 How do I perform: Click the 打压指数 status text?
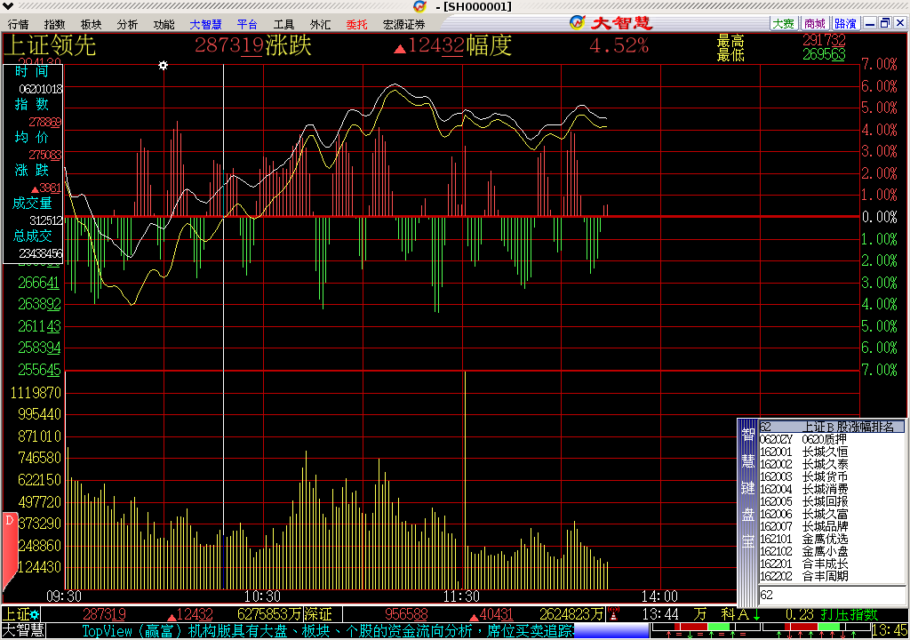pyautogui.click(x=849, y=614)
